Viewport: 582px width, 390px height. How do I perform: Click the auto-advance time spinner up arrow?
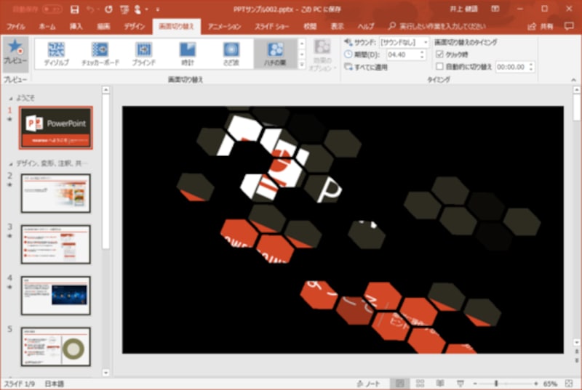pos(531,65)
